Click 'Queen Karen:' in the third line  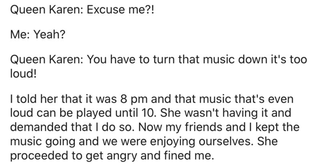47,60
